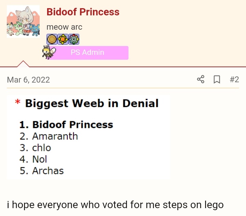Click the orange sunflower badge icon
This screenshot has height=216, width=246.
[x=63, y=39]
